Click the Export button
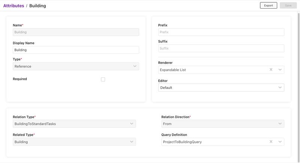This screenshot has height=163, width=300. (268, 6)
